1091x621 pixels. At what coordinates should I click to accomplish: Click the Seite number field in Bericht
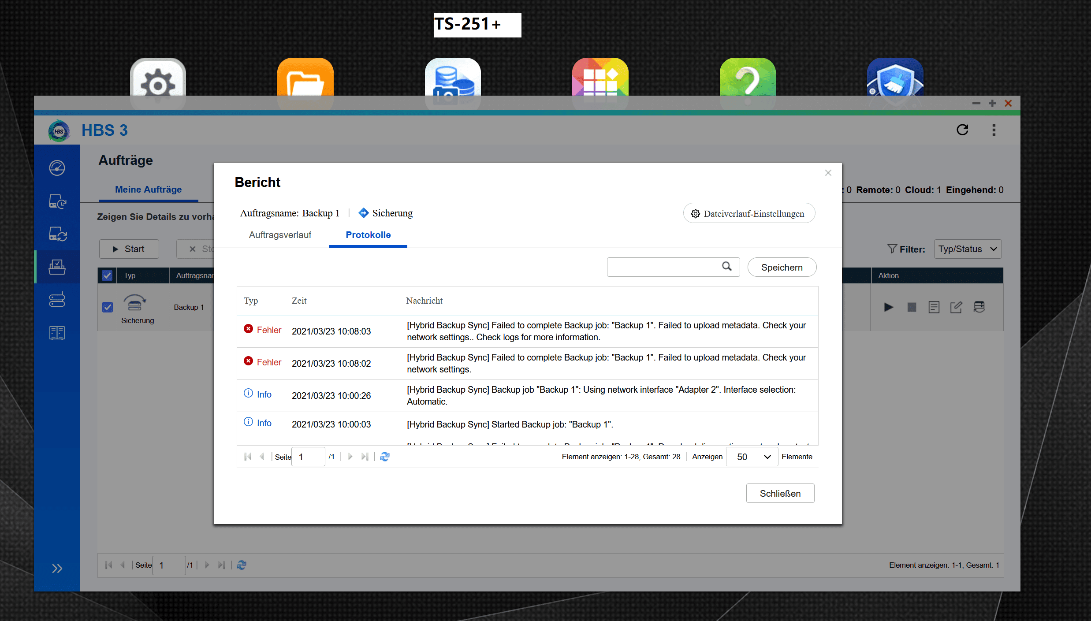tap(309, 457)
